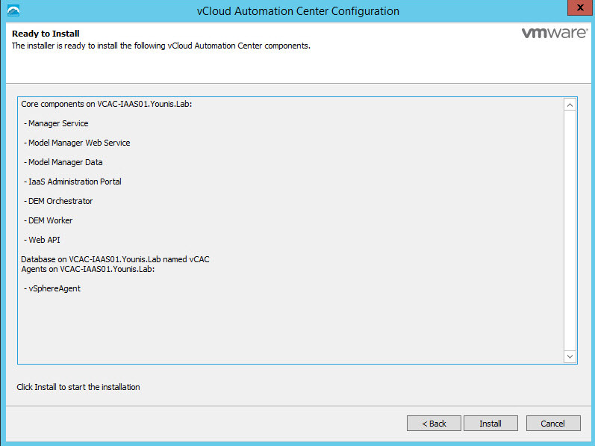Click the Core components heading line

[x=107, y=104]
